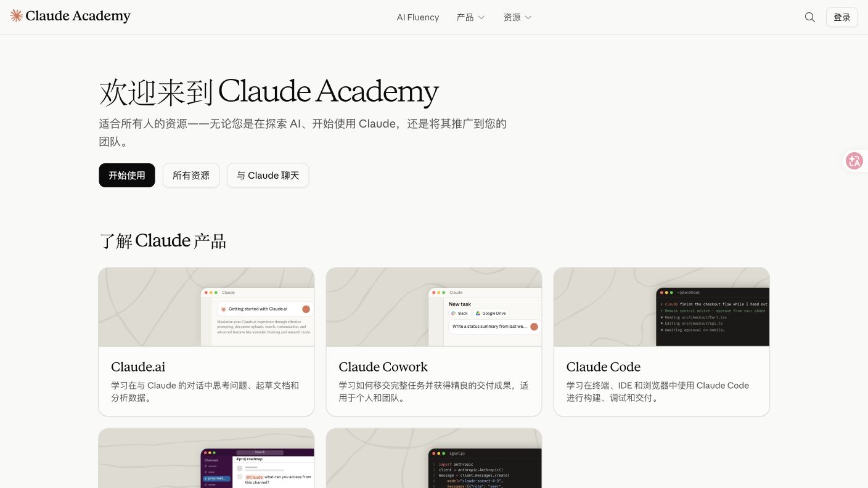Viewport: 868px width, 488px height.
Task: Click the 登录 login button
Action: pos(841,17)
